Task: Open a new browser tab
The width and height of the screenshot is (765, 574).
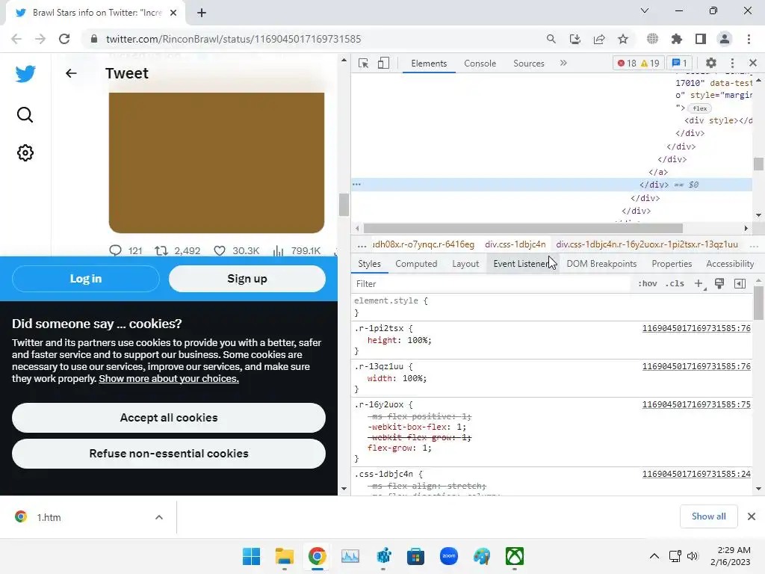Action: tap(202, 13)
